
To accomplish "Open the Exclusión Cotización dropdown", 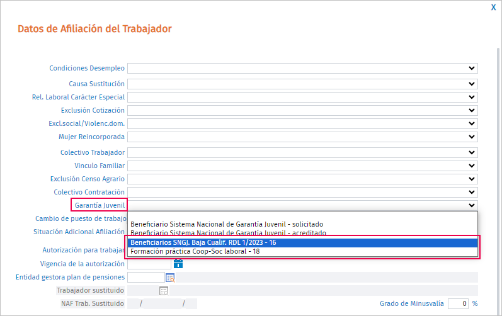I will click(302, 110).
